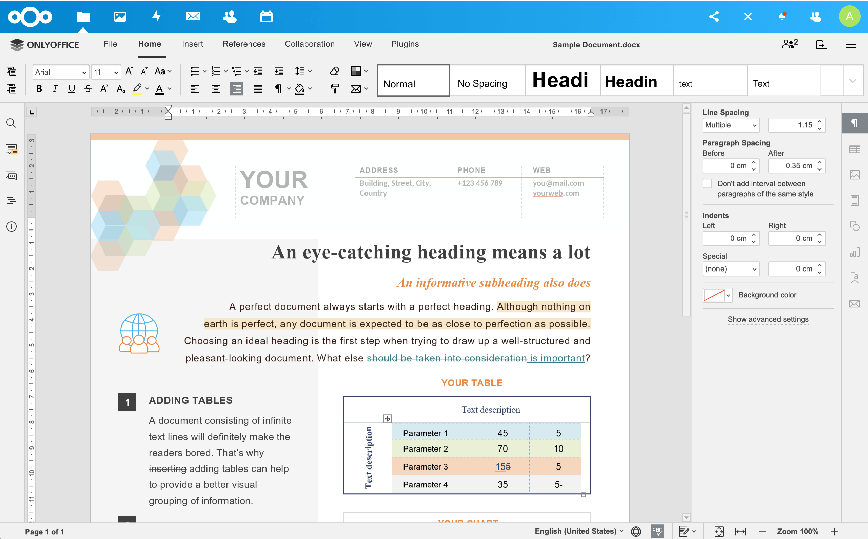
Task: Open Table settings in right sidebar
Action: pyautogui.click(x=854, y=149)
